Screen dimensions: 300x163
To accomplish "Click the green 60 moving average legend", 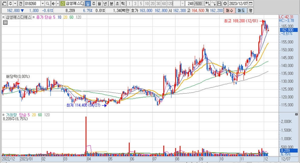I will (72, 17).
